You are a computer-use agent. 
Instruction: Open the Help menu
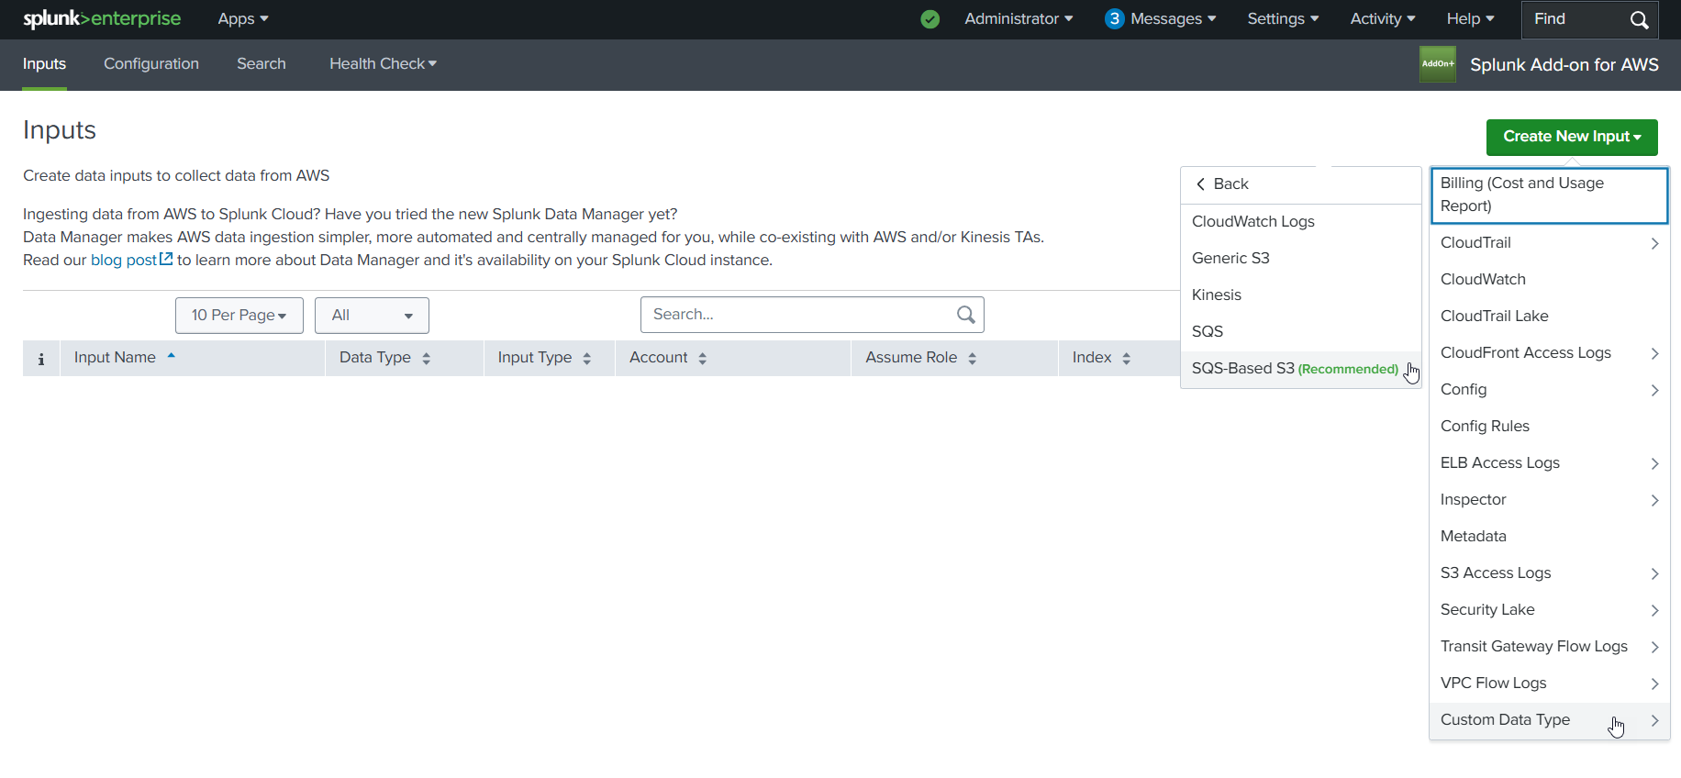(x=1471, y=19)
